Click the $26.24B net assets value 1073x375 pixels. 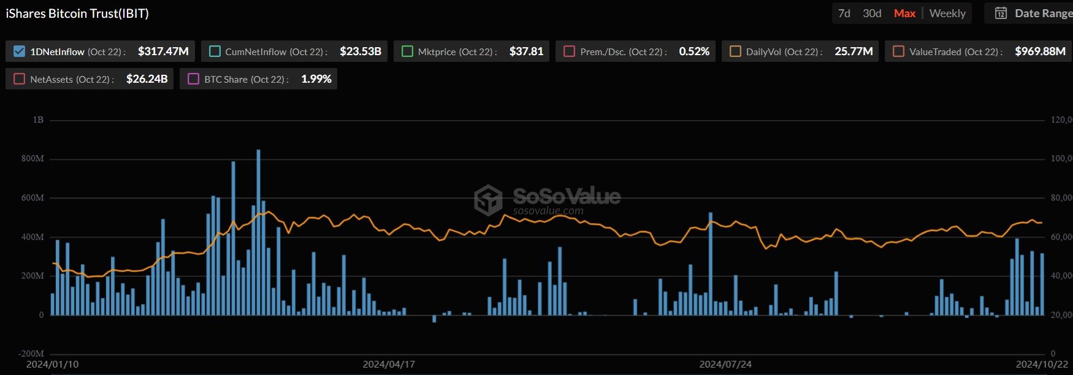147,79
